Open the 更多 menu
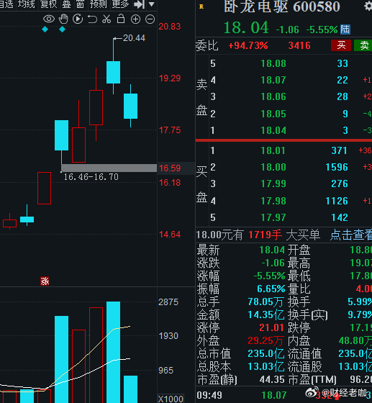 (120, 4)
